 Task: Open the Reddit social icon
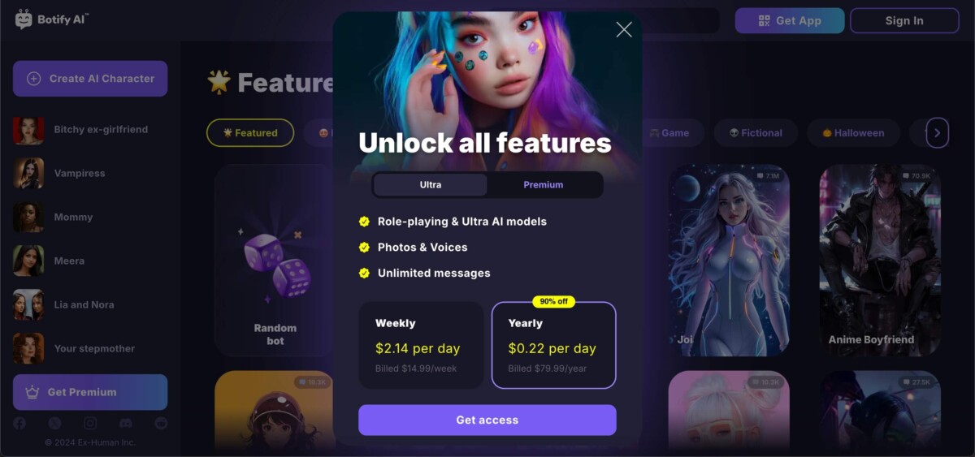coord(161,423)
